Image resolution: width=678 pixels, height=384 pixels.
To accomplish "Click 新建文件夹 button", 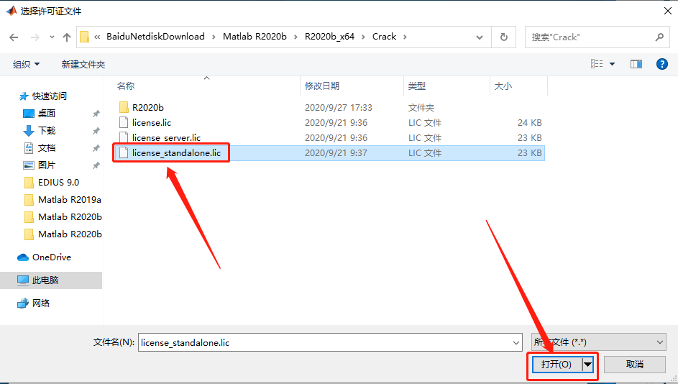I will 83,65.
